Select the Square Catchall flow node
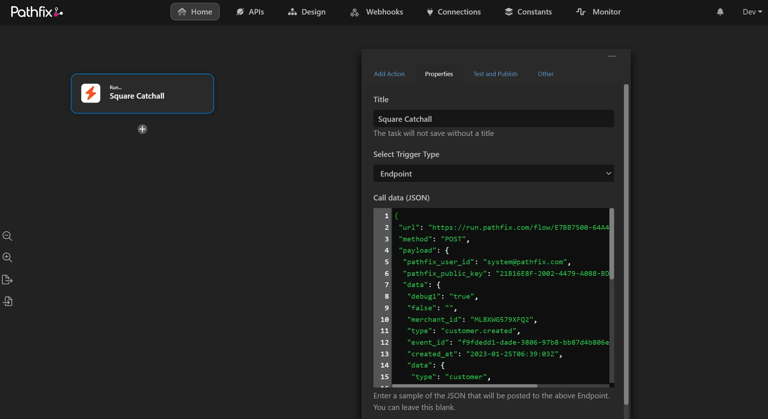Viewport: 768px width, 419px height. click(x=142, y=94)
